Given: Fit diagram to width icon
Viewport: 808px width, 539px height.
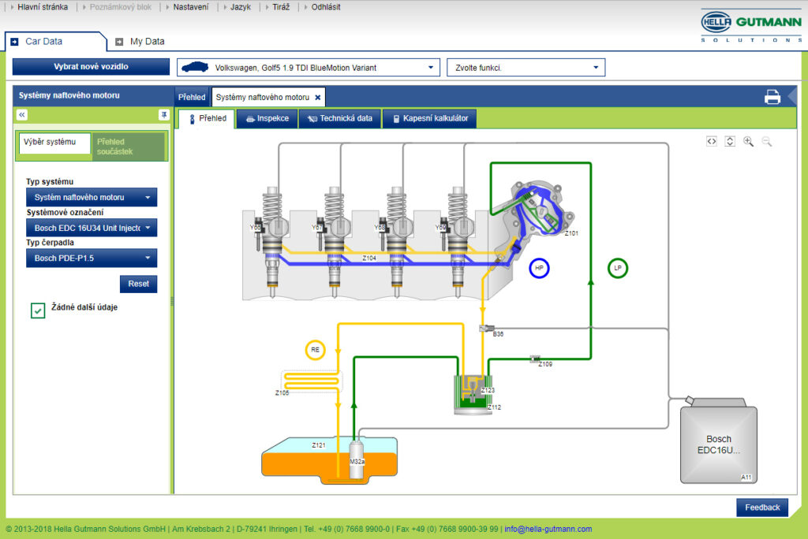Looking at the screenshot, I should tap(712, 141).
